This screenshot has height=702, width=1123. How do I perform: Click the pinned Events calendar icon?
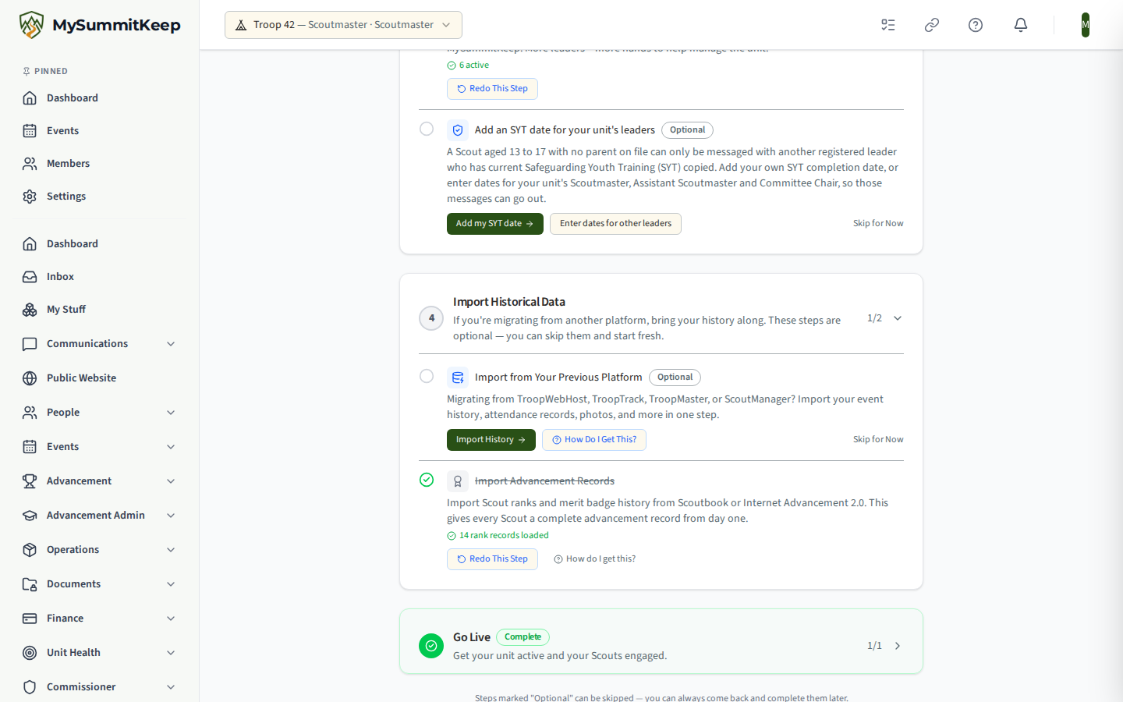30,131
